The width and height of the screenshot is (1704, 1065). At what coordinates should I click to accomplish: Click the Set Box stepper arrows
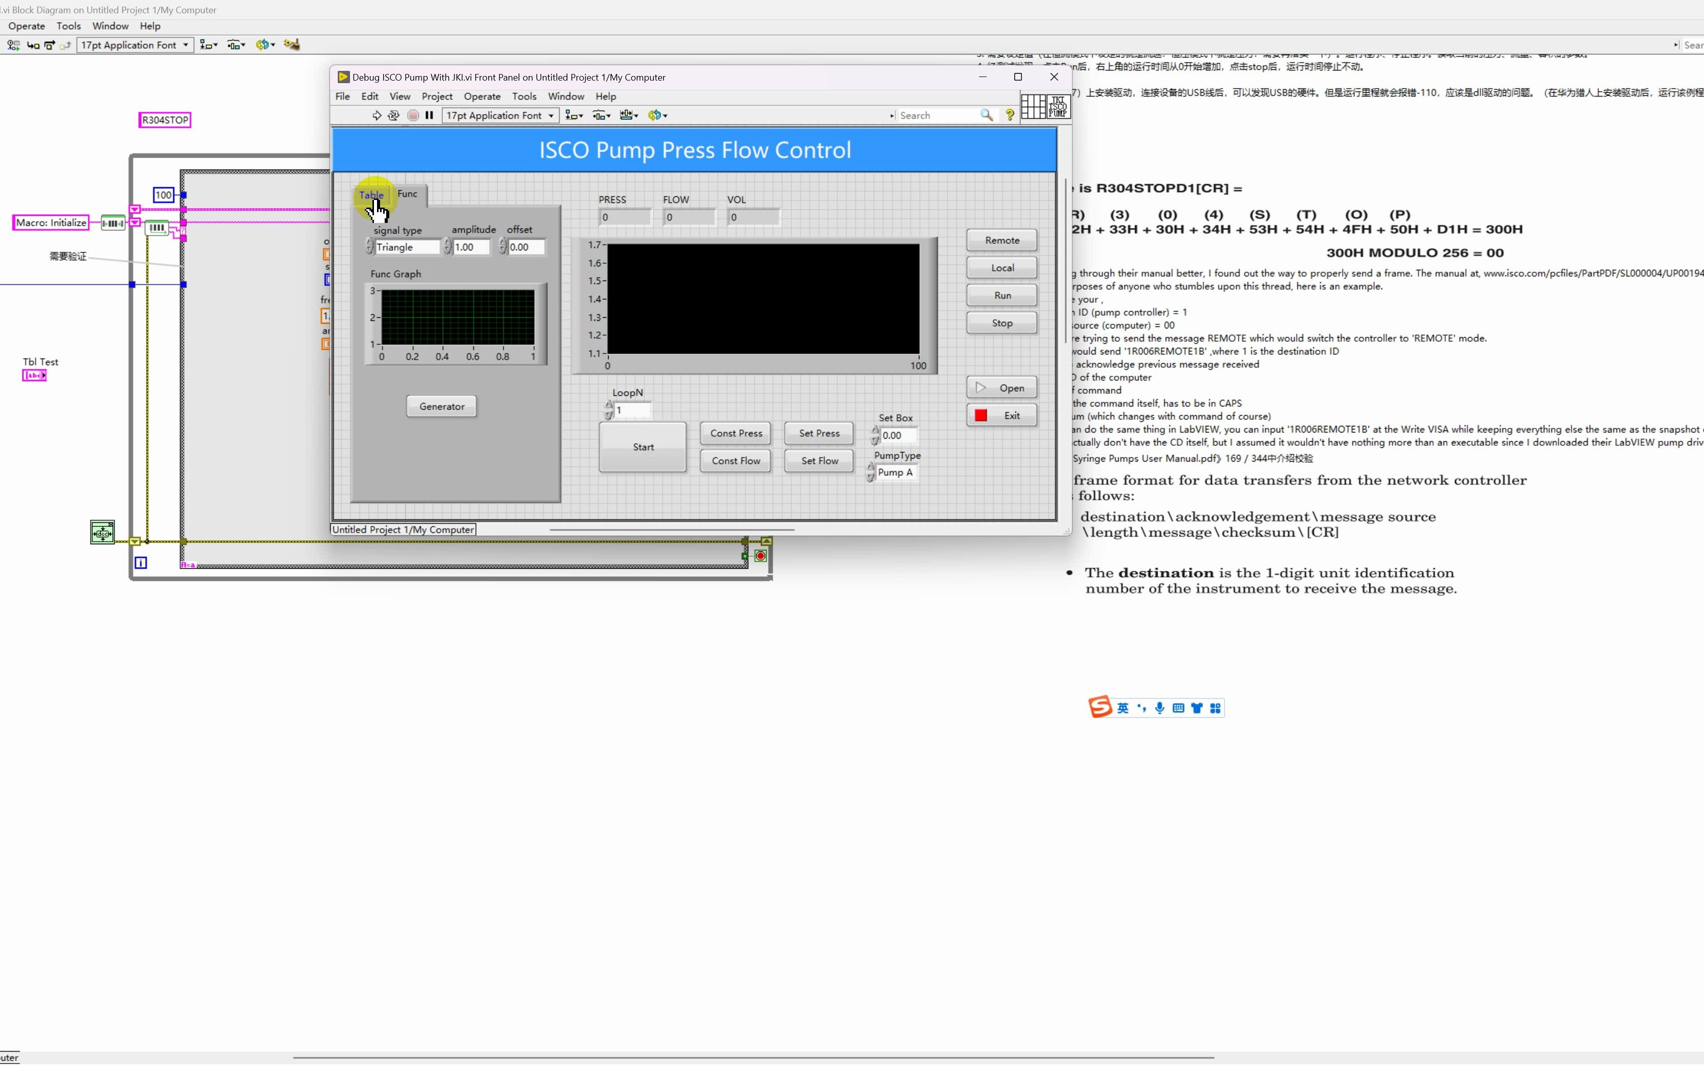pos(875,435)
